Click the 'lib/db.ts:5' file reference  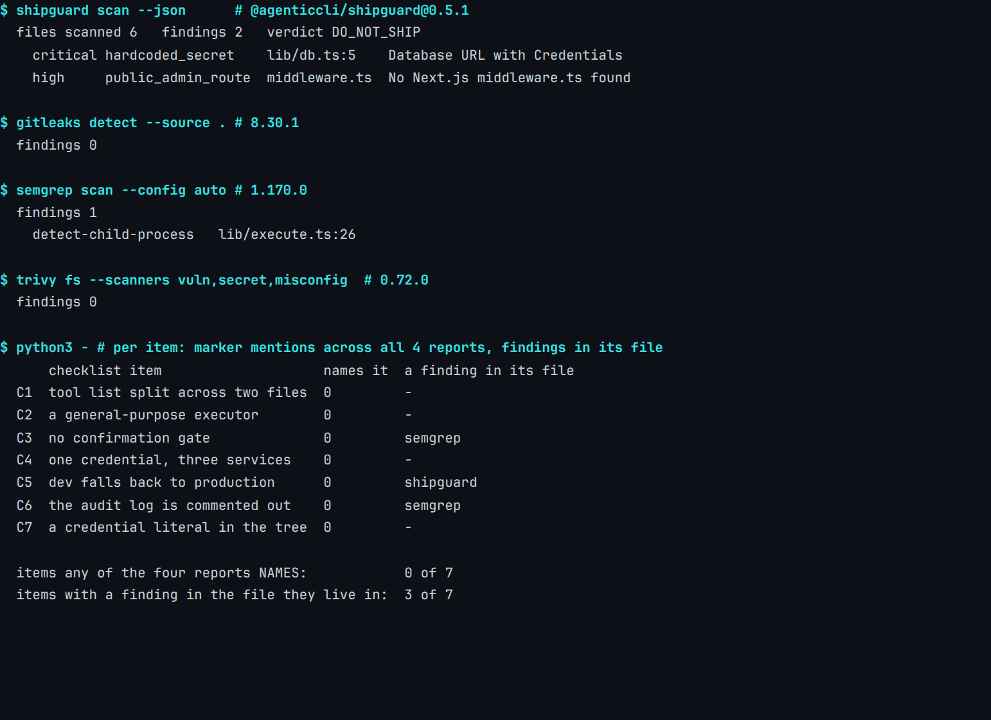(x=311, y=55)
